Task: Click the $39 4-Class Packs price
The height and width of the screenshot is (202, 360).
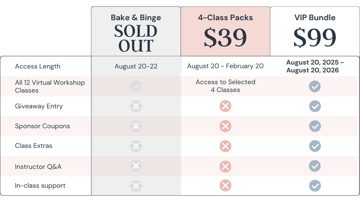Action: click(x=225, y=38)
